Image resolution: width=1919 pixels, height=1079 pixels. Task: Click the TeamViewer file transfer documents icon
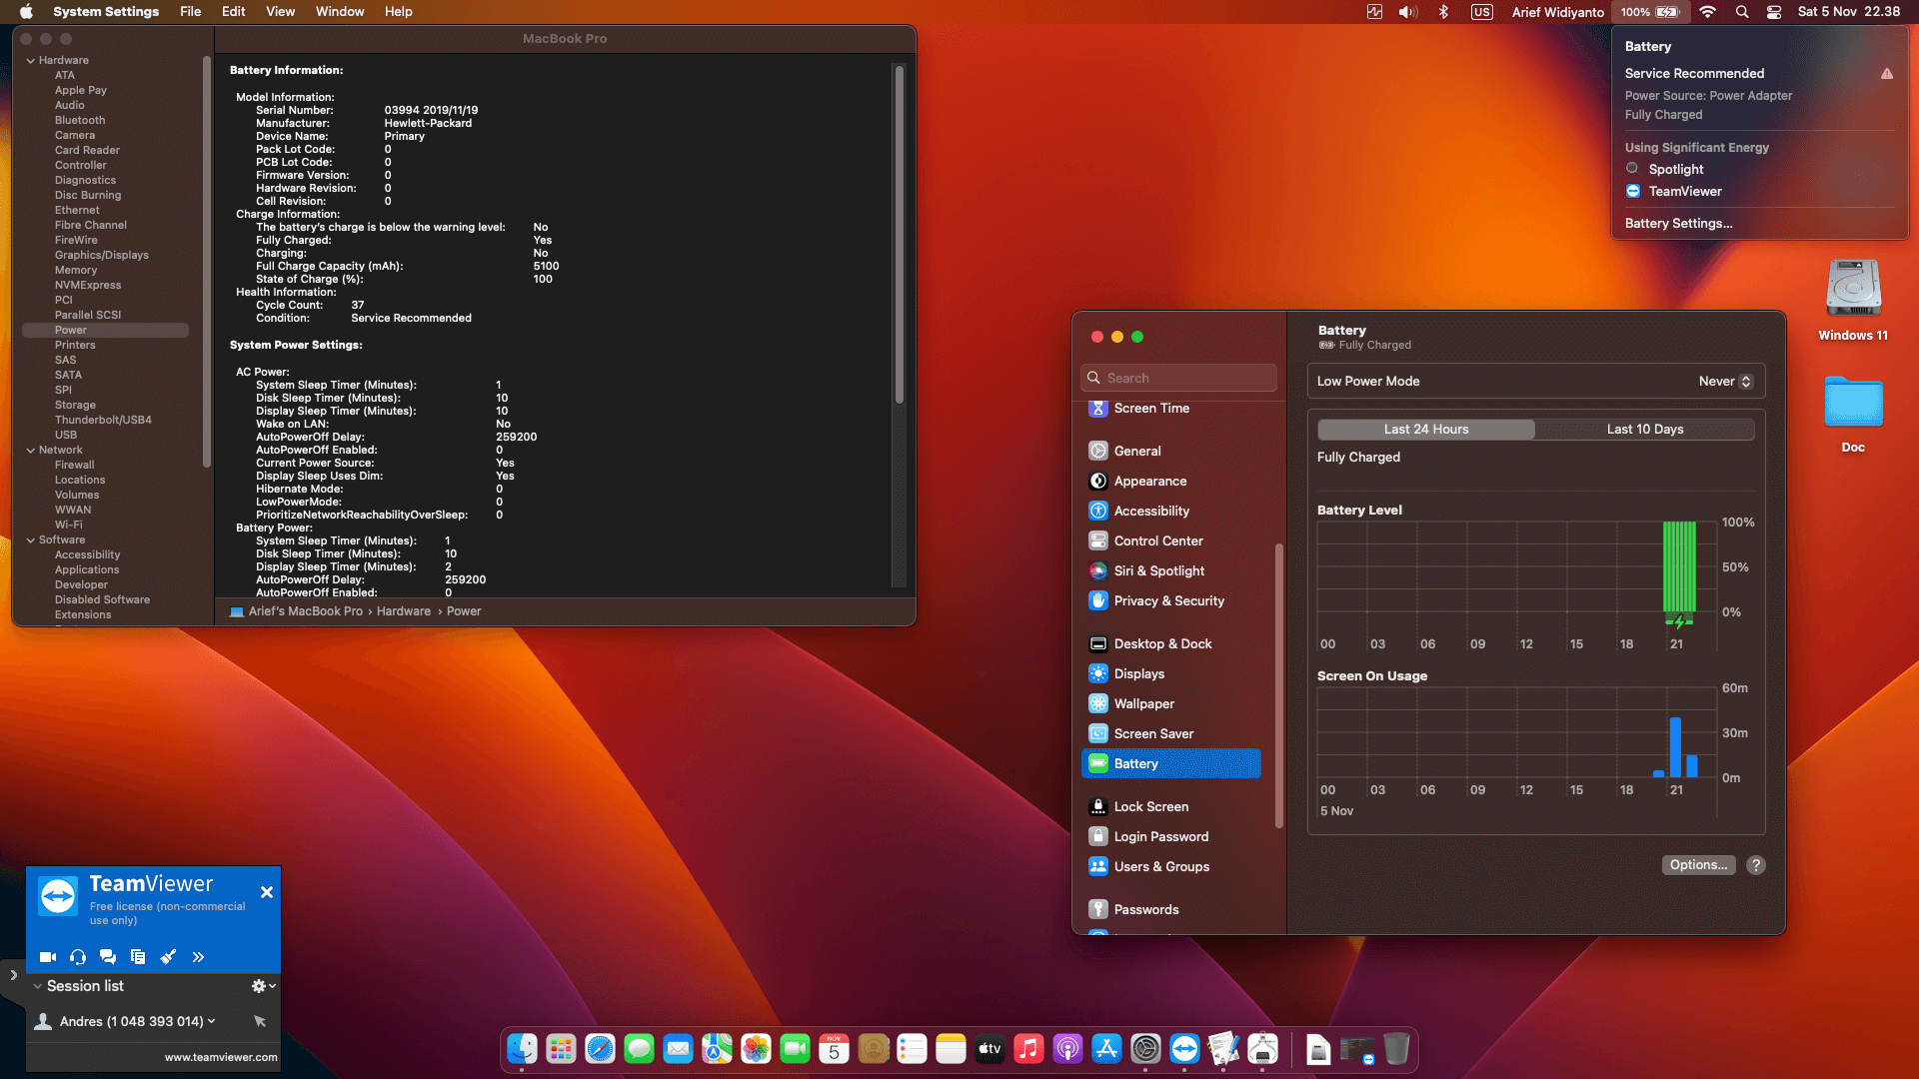pyautogui.click(x=138, y=957)
